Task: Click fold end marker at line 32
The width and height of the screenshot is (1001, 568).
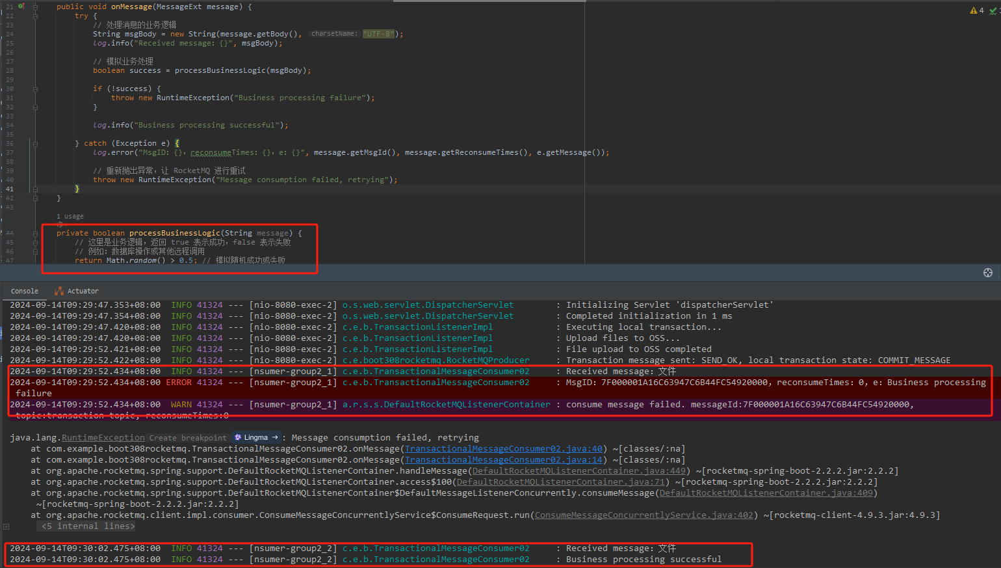Action: click(x=35, y=107)
